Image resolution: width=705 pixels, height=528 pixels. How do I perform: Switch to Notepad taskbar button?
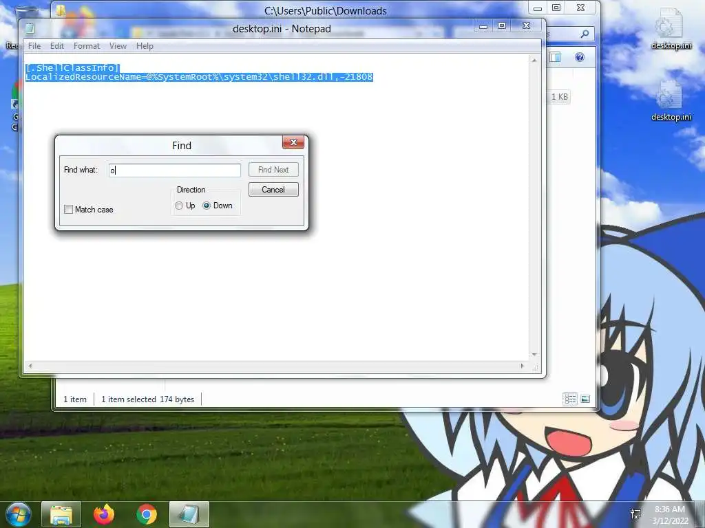[x=189, y=514]
